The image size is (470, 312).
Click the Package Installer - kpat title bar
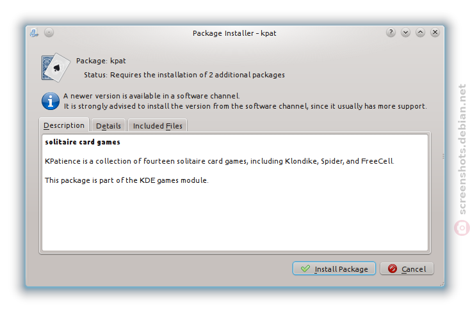point(234,33)
